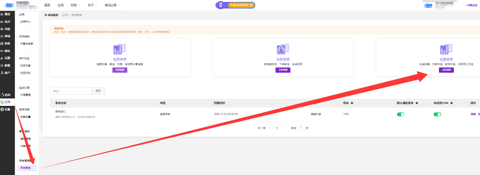480x175 pixels.
Task: Open the 设置 gear settings item
Action: click(x=6, y=109)
